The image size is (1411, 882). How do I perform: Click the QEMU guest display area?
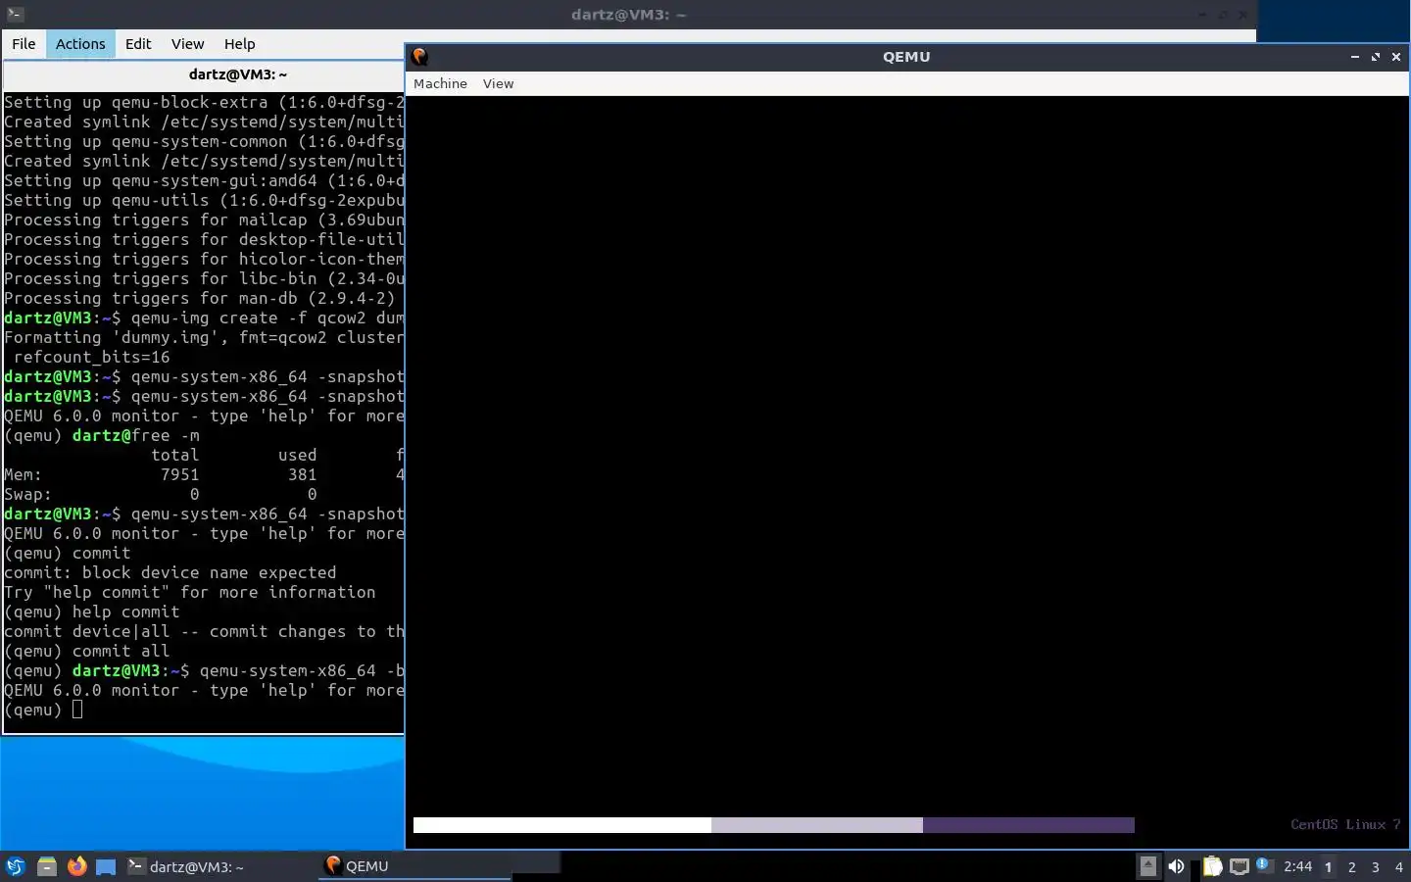(x=907, y=470)
